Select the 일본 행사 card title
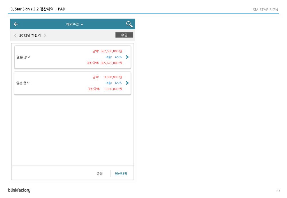Viewport: 287px width, 198px height. tap(23, 83)
